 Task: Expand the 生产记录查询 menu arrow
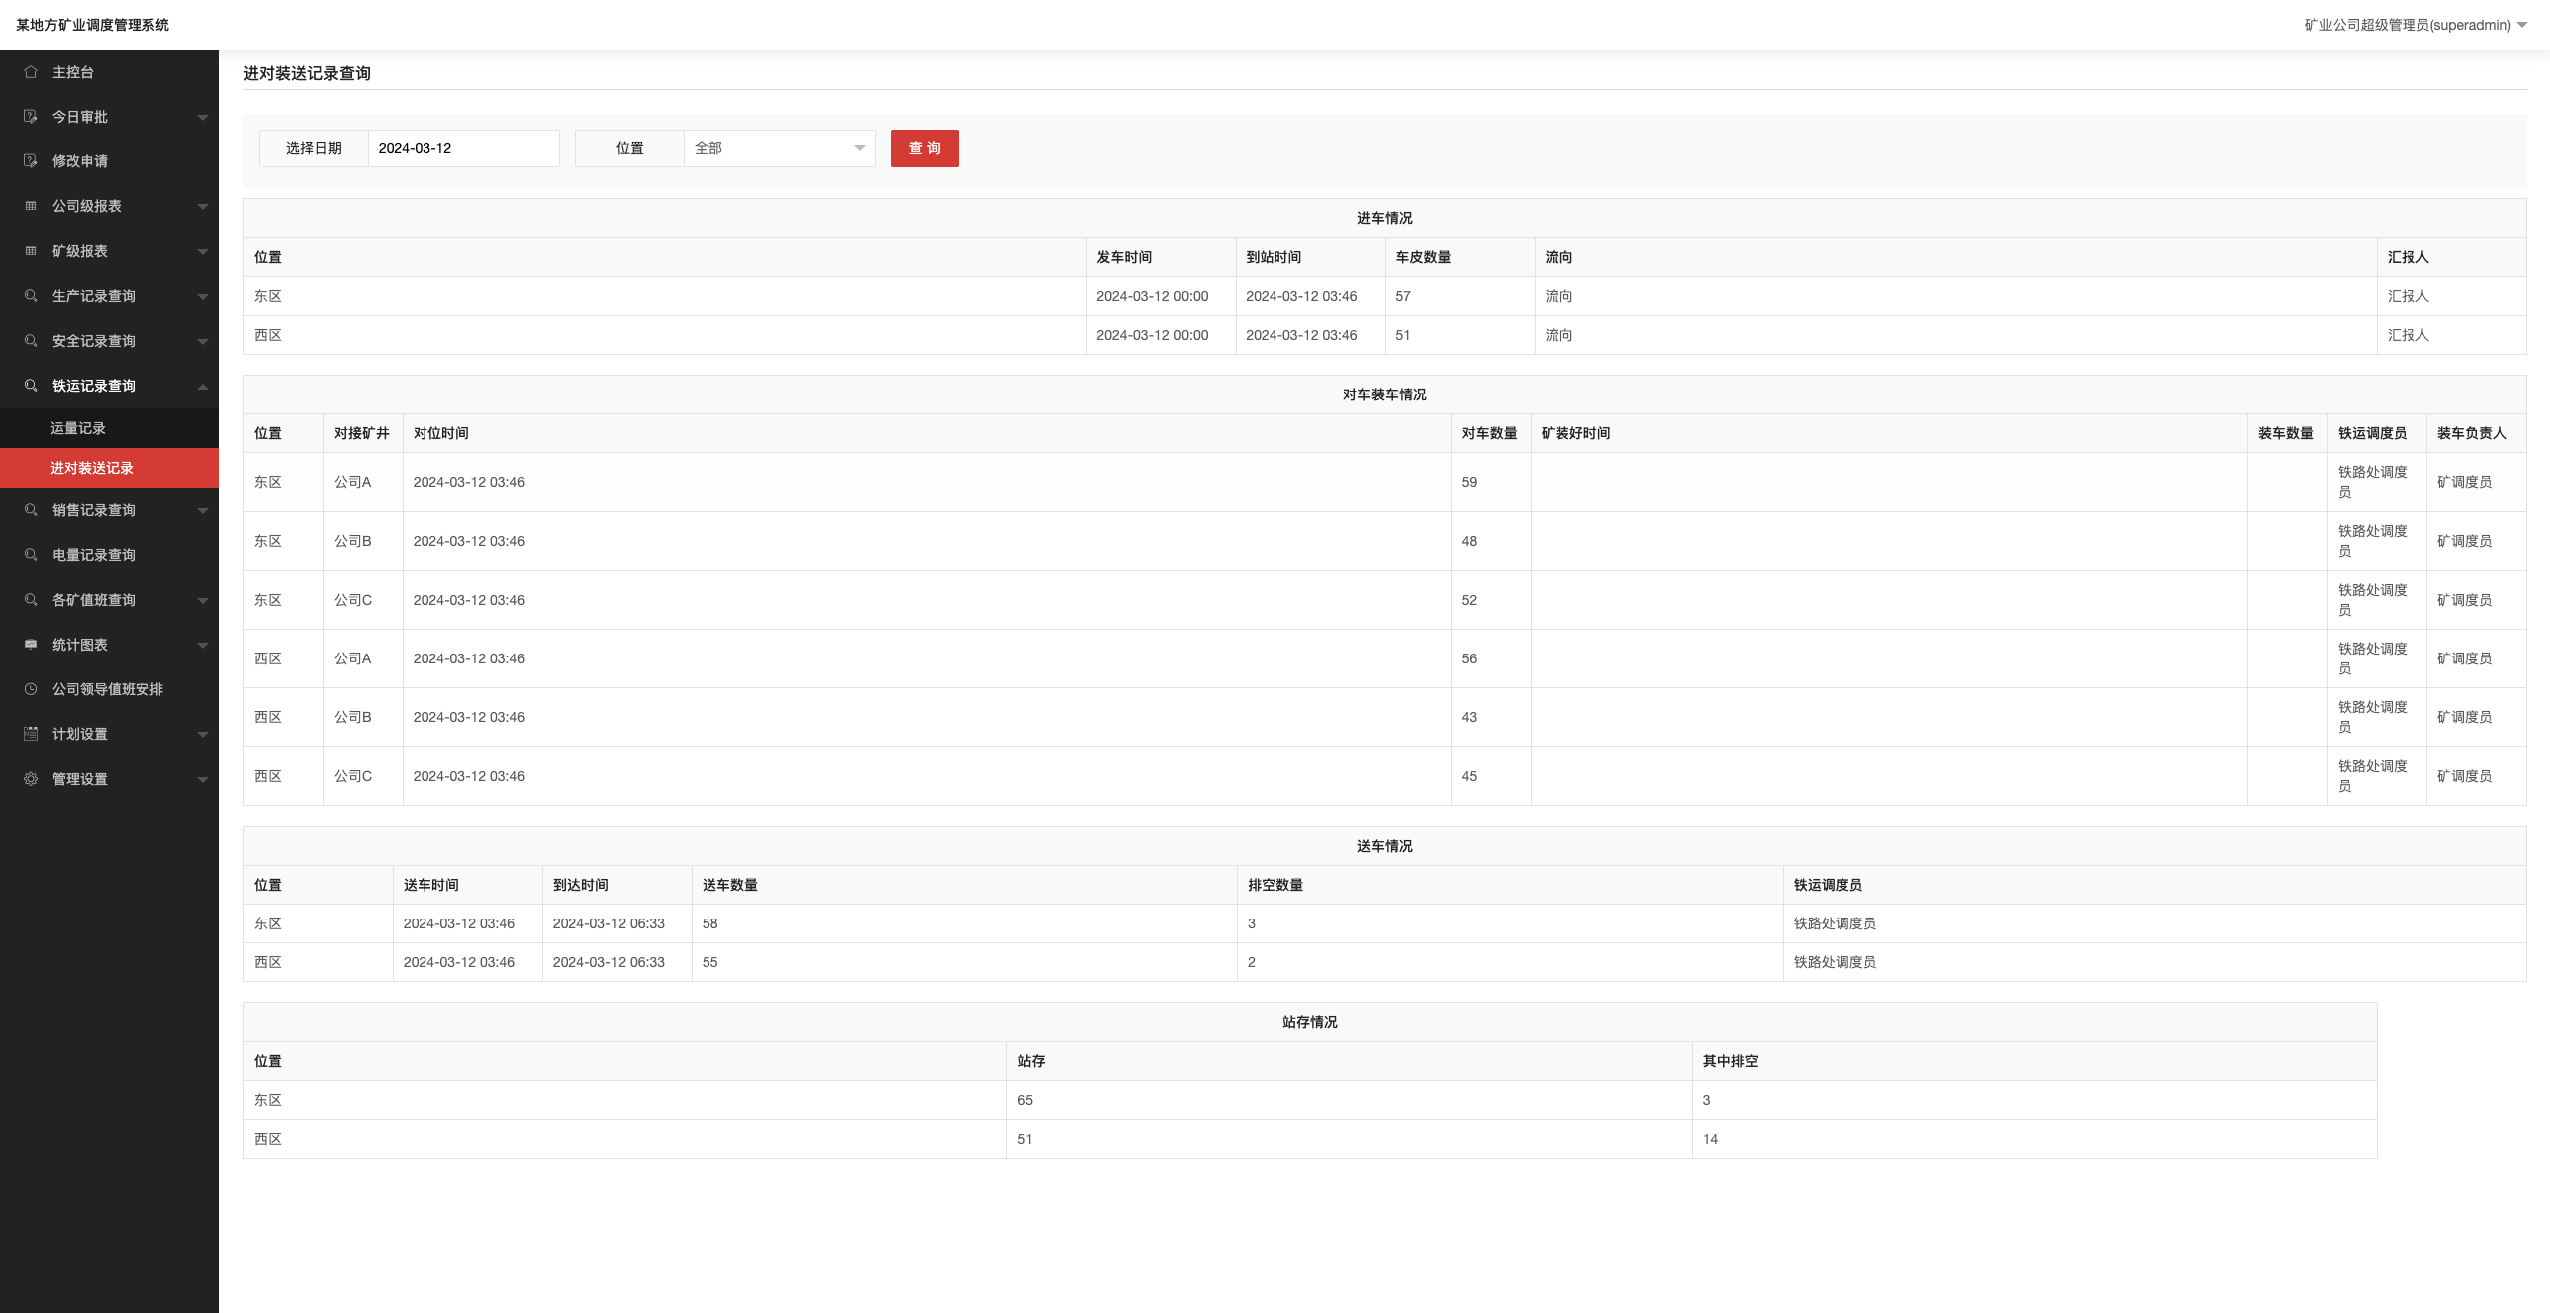[203, 297]
